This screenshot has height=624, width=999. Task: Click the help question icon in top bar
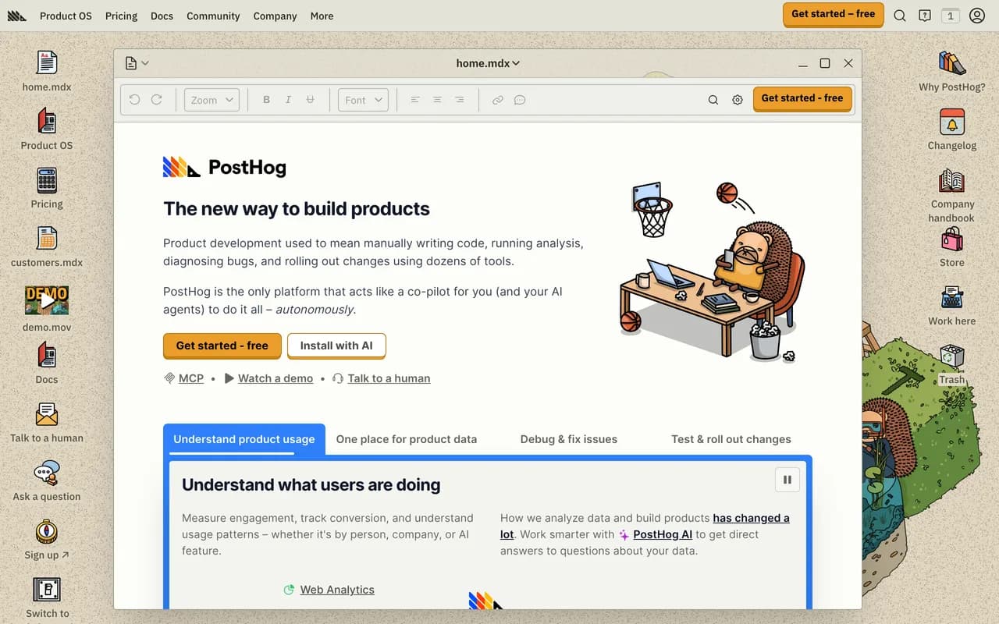point(925,16)
